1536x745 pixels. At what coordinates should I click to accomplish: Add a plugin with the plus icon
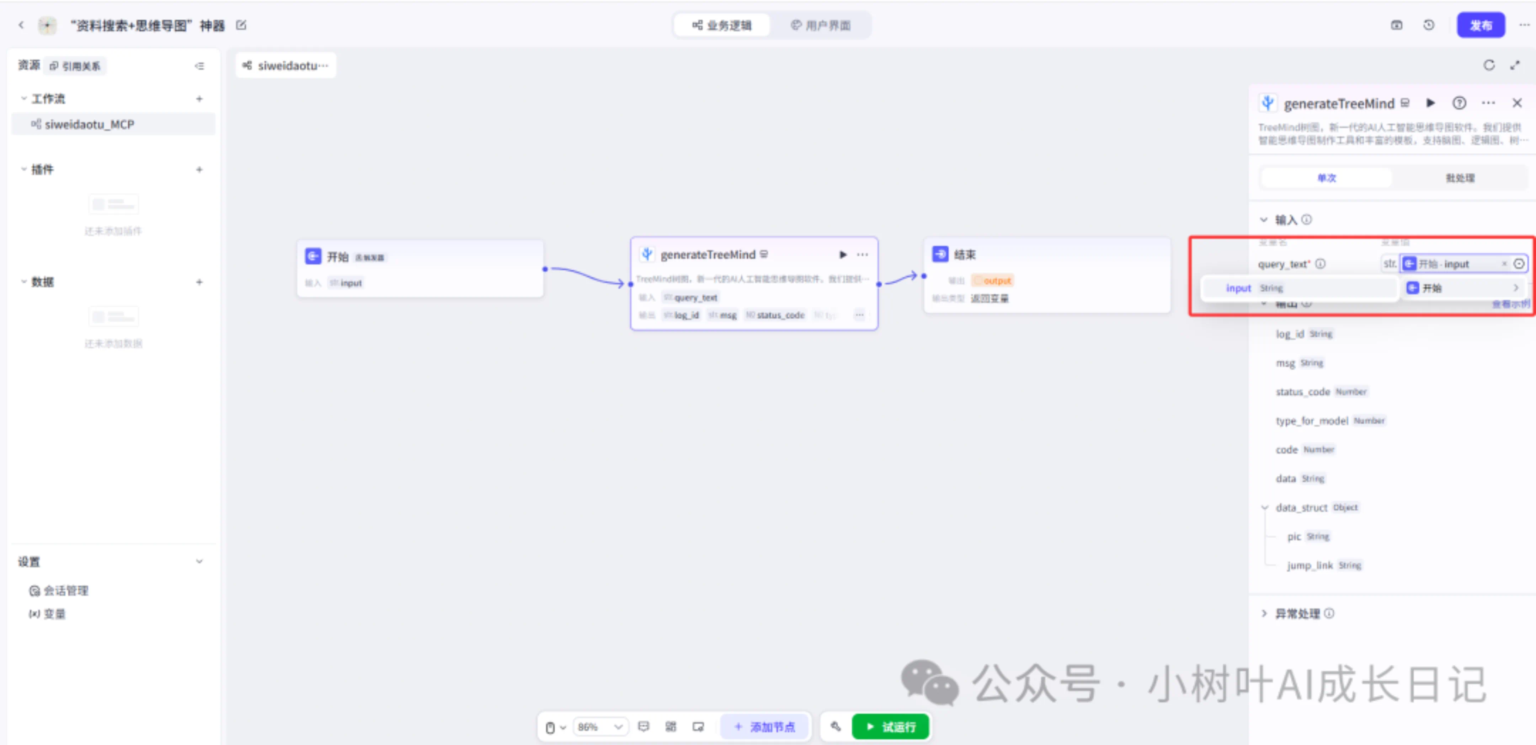199,170
